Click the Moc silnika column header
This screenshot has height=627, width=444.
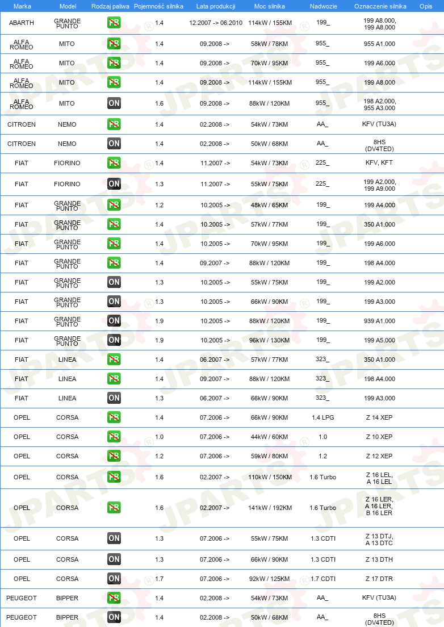pos(270,6)
